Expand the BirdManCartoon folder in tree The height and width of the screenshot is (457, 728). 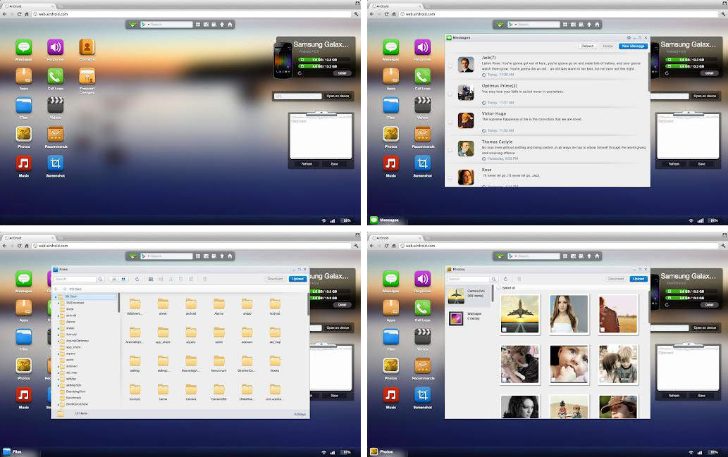pos(58,404)
